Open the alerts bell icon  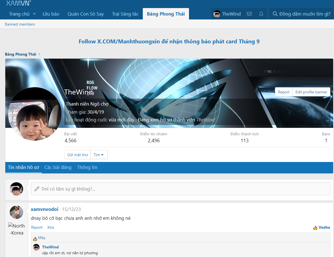(261, 14)
